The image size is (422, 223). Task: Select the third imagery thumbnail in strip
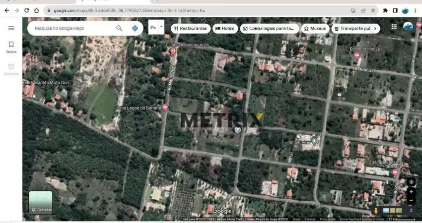tap(399, 211)
